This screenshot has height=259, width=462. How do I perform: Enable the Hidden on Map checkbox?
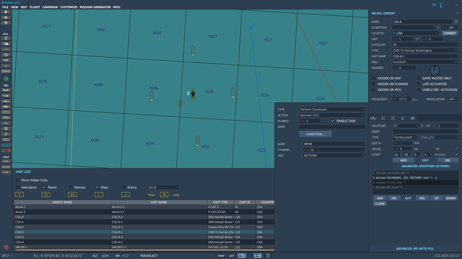(x=374, y=78)
